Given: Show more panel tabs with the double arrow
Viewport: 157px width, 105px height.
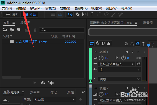Looking at the screenshot, I should click(83, 92).
